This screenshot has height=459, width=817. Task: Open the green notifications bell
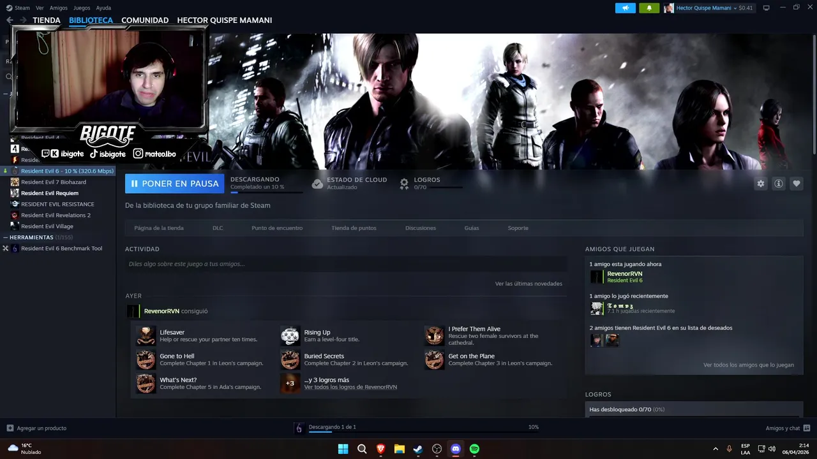649,8
